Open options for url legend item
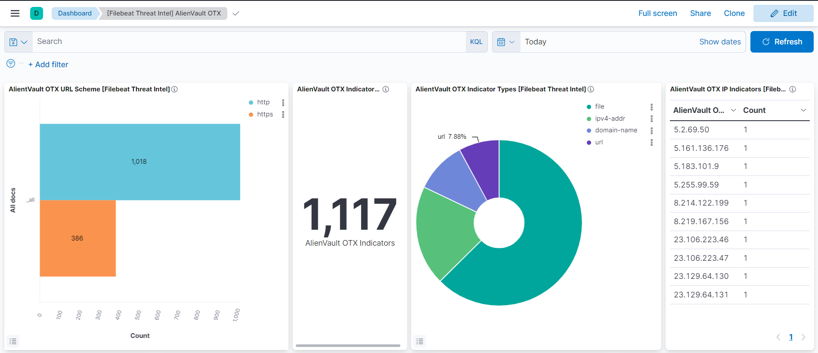The image size is (818, 353). (651, 142)
